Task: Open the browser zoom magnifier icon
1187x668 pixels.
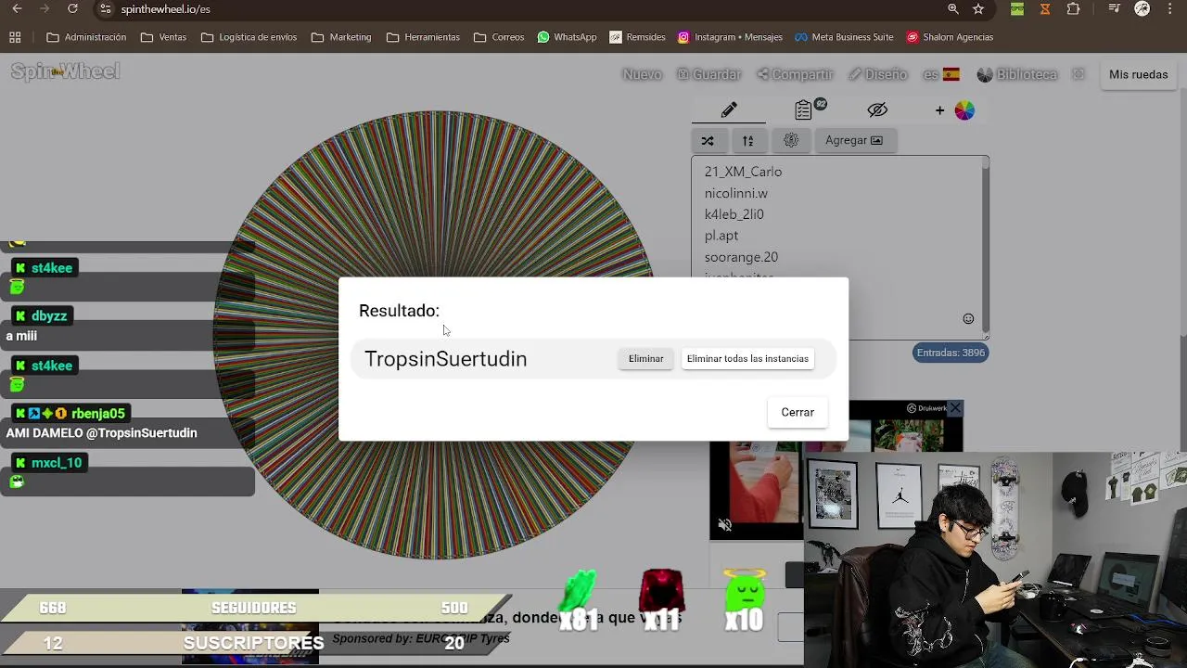Action: point(953,8)
